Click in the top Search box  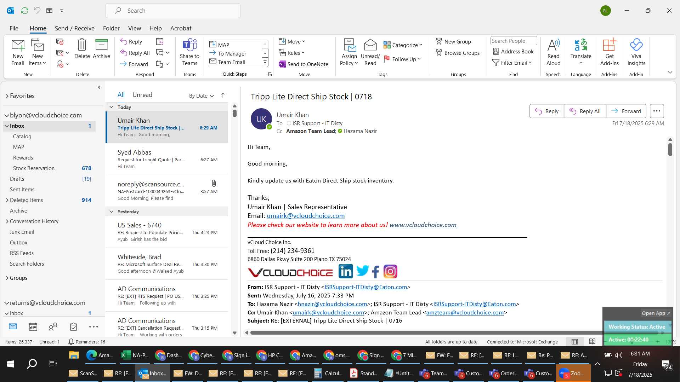[173, 11]
